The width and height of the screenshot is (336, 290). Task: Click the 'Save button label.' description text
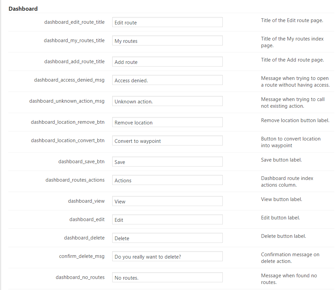[281, 160]
